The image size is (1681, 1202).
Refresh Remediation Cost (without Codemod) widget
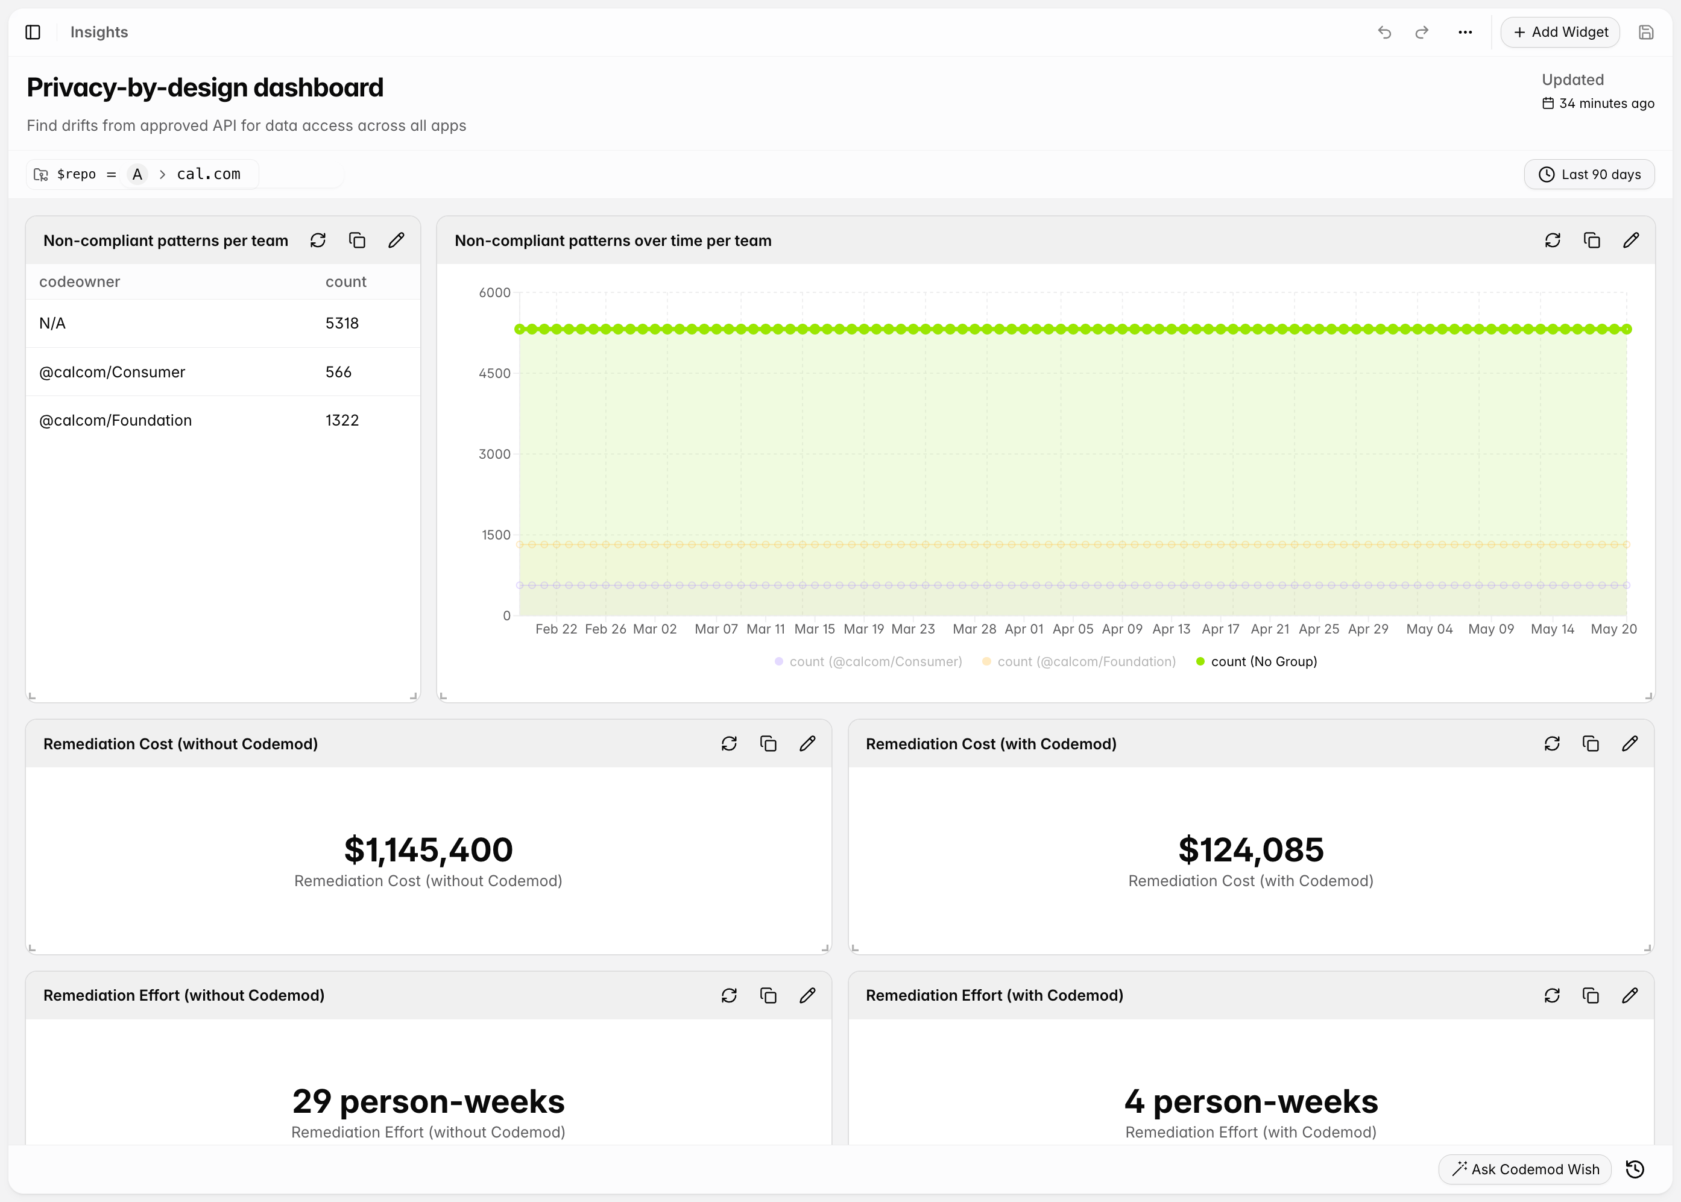[729, 744]
